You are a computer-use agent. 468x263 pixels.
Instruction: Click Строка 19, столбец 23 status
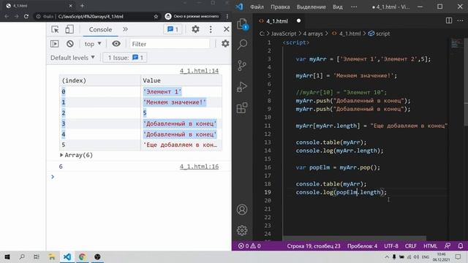314,246
